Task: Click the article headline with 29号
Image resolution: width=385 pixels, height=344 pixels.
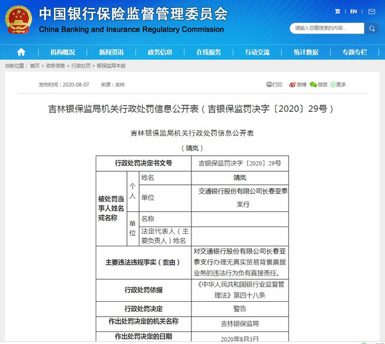Action: [x=190, y=109]
